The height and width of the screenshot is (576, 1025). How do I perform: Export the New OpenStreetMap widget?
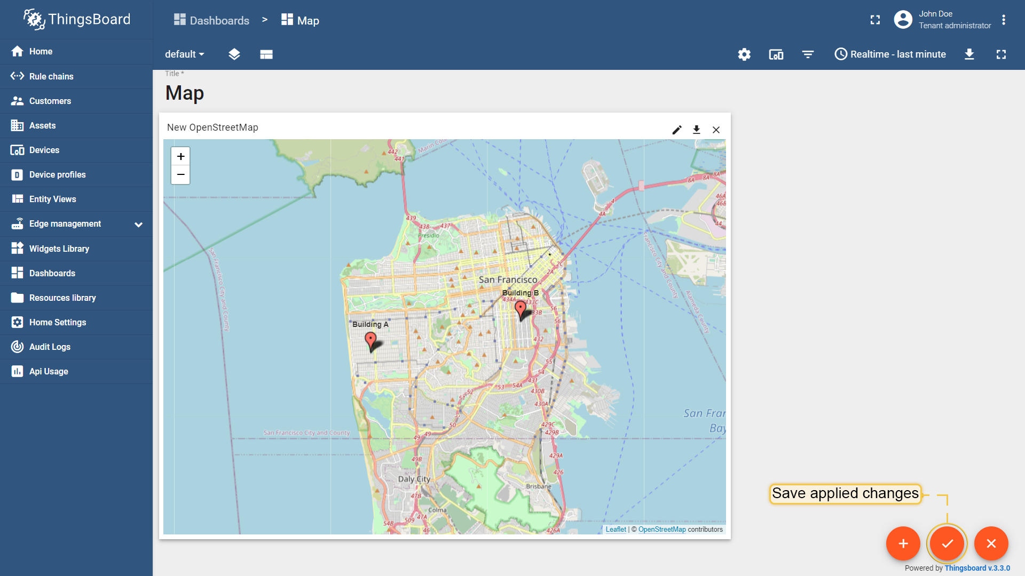click(x=697, y=130)
